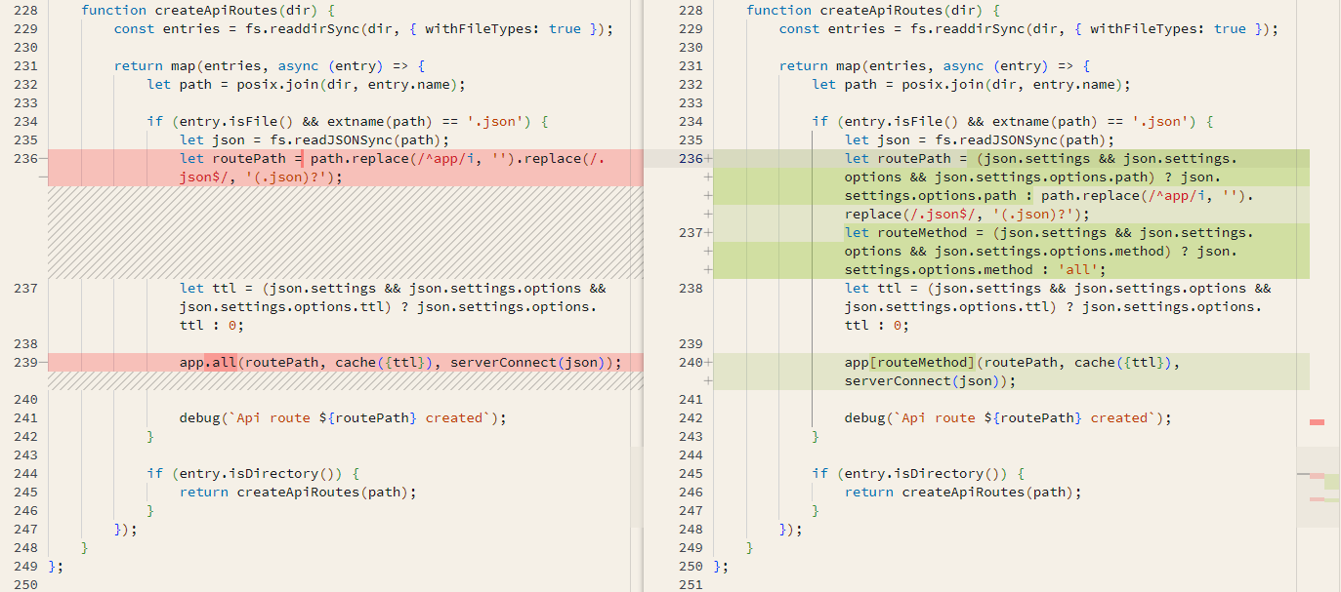The height and width of the screenshot is (592, 1341).
Task: Click the plus marker beside right line 237
Action: point(708,232)
